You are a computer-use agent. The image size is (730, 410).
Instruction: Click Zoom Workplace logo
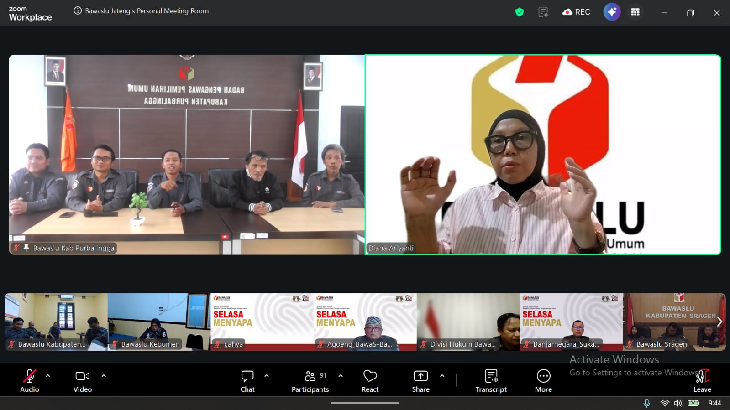tap(30, 14)
